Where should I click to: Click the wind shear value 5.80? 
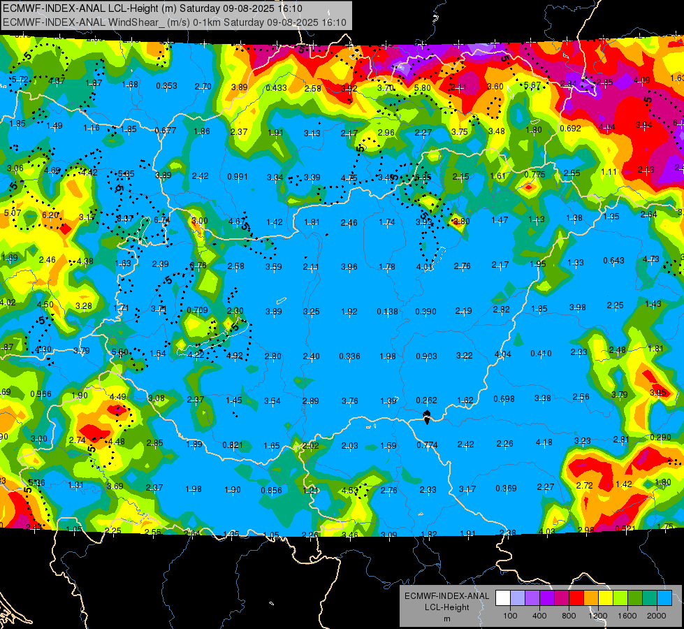(422, 88)
